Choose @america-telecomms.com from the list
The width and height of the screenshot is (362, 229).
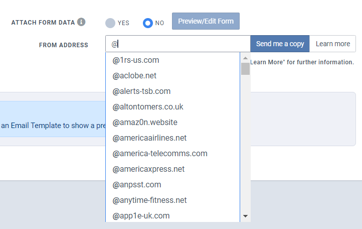click(172, 154)
